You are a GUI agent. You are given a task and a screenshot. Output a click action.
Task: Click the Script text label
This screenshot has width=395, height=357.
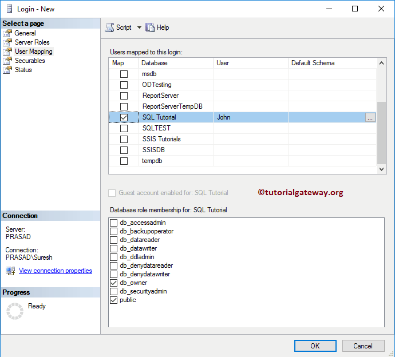point(124,27)
